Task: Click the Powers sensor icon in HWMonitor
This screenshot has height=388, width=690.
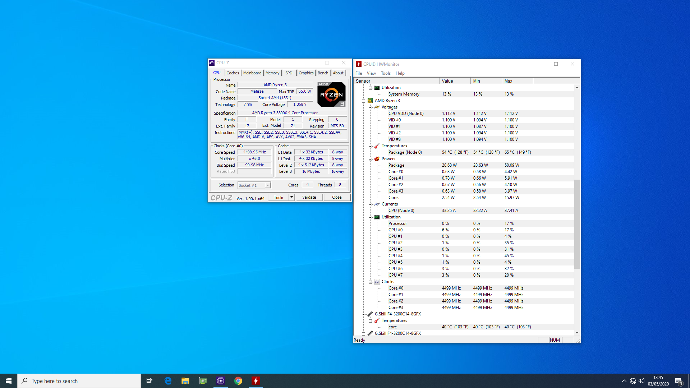Action: pyautogui.click(x=377, y=158)
